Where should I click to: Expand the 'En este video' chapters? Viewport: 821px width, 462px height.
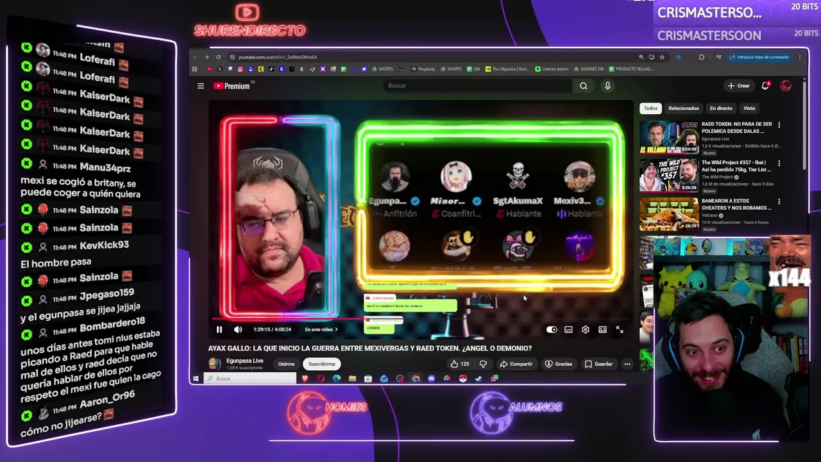click(321, 329)
